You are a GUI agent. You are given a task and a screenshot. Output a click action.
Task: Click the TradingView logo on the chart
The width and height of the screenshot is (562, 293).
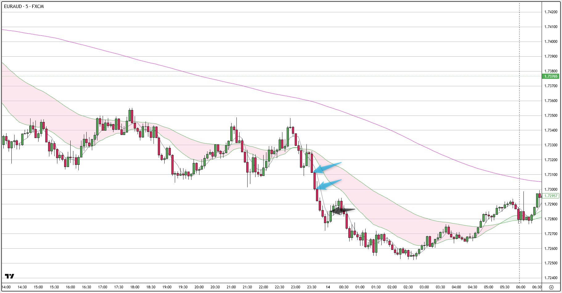[10, 276]
